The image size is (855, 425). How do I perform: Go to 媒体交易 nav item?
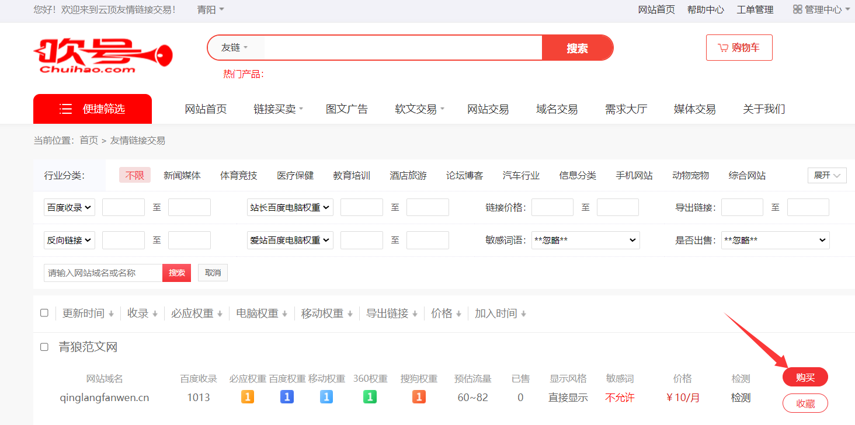[695, 109]
